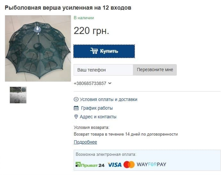Expand phone numbers with the chevron arrow
The image size is (221, 175).
pyautogui.click(x=110, y=83)
